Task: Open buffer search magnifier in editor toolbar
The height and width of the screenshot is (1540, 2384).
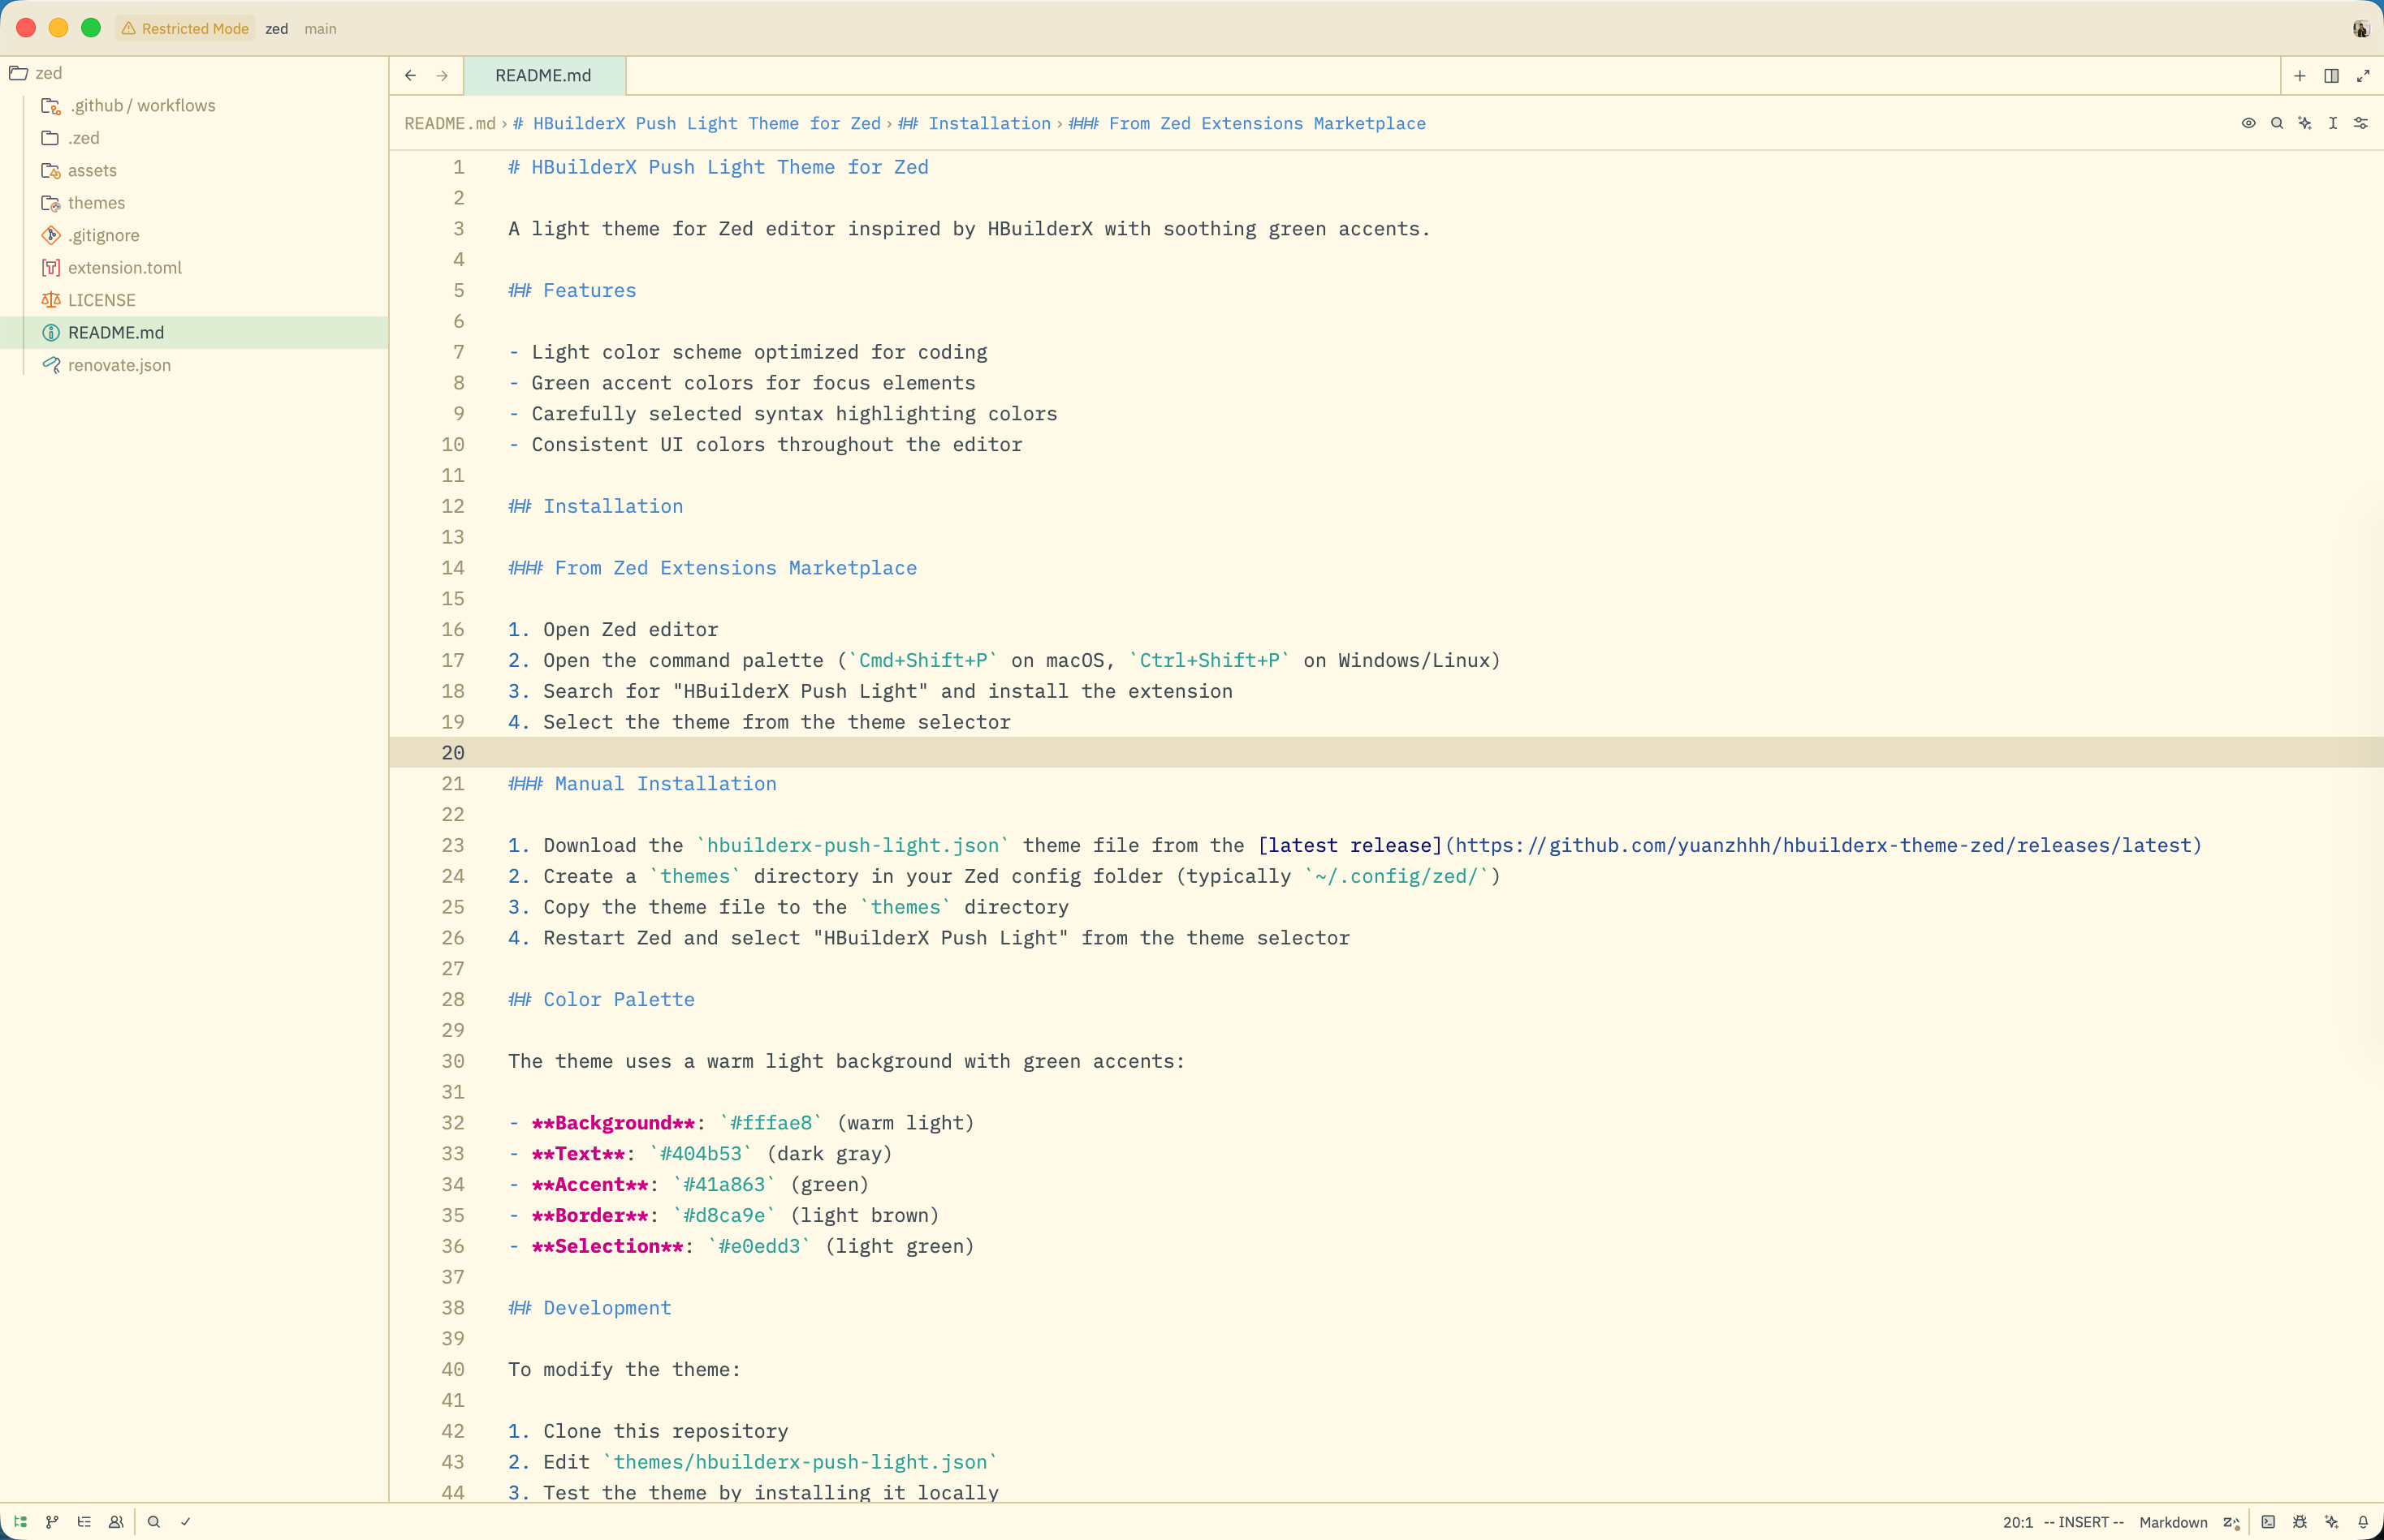Action: 2277,123
